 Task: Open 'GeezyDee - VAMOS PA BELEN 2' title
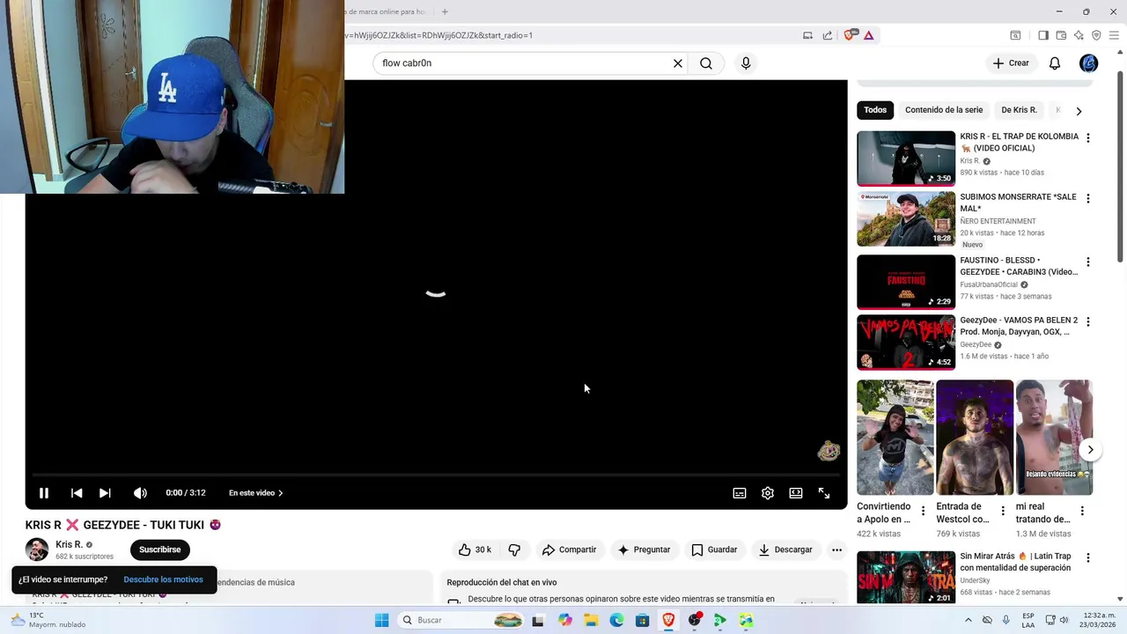1019,326
